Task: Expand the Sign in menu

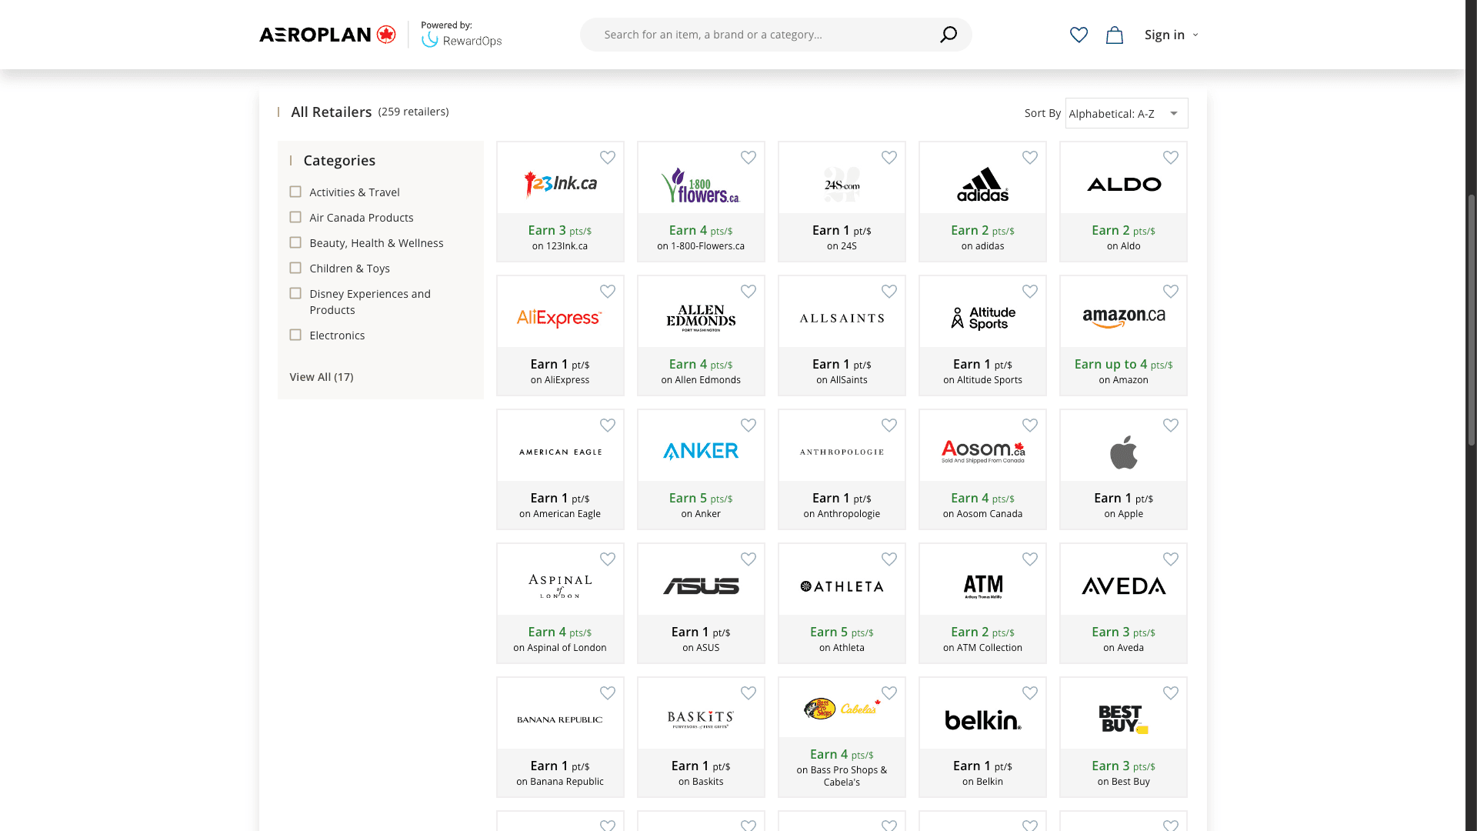Action: pos(1171,35)
